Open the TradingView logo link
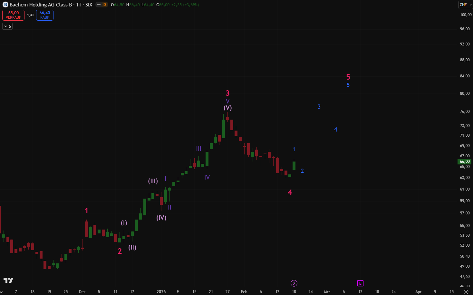The image size is (473, 295). pyautogui.click(x=8, y=280)
